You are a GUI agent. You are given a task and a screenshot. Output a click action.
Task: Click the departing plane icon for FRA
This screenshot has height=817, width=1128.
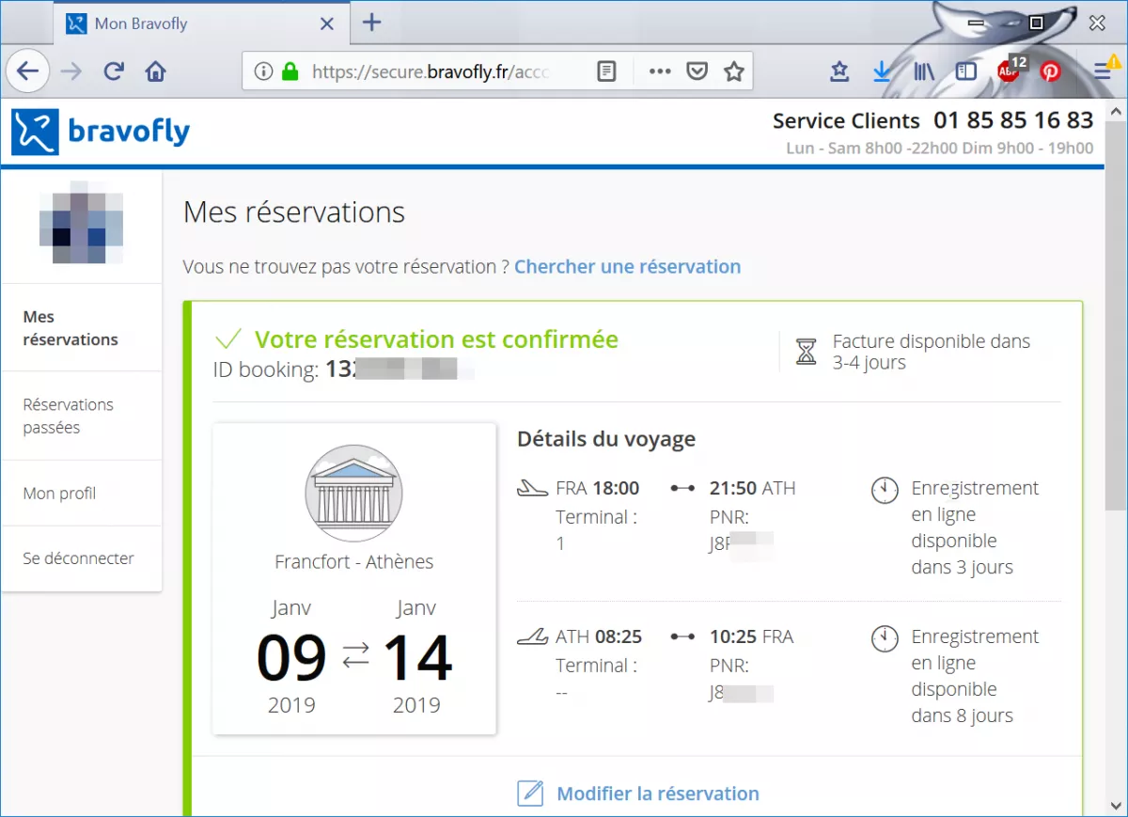532,488
